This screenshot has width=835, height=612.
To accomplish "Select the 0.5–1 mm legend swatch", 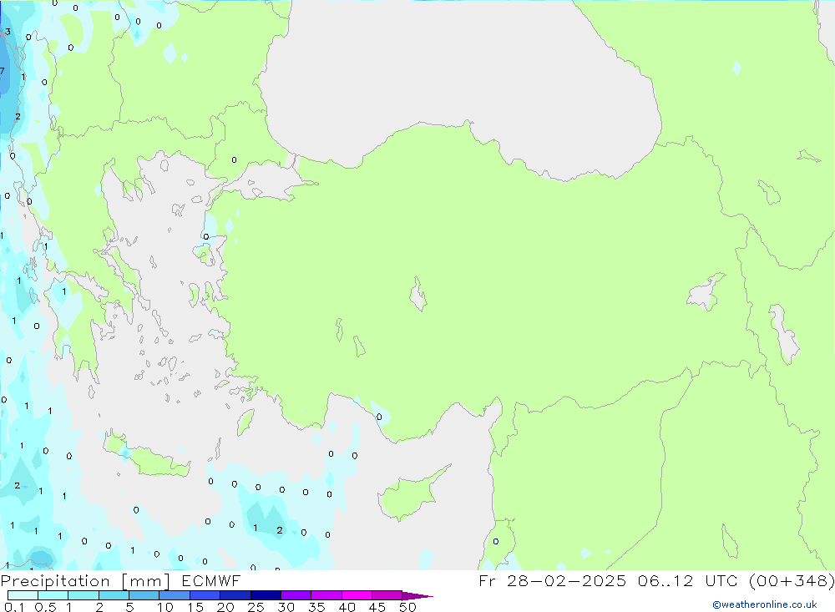I will pos(53,595).
